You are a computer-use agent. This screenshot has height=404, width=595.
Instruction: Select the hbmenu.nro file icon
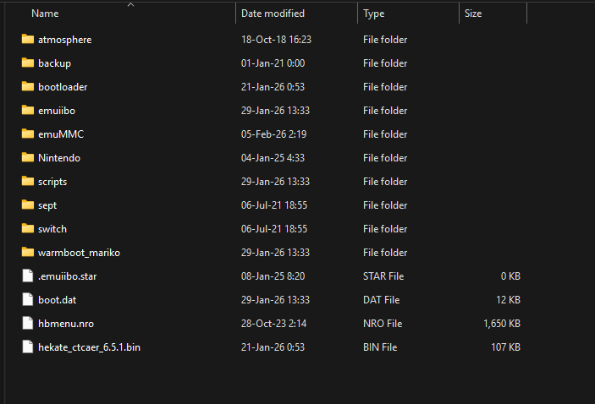pos(28,323)
